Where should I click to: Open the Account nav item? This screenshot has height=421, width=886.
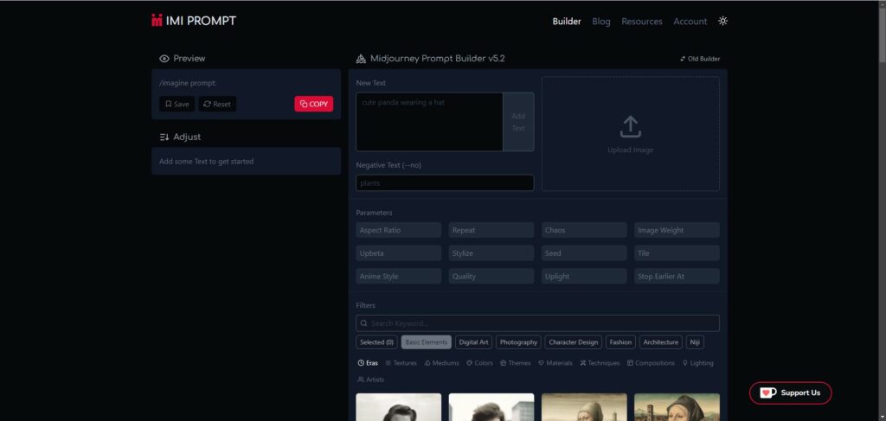[690, 22]
